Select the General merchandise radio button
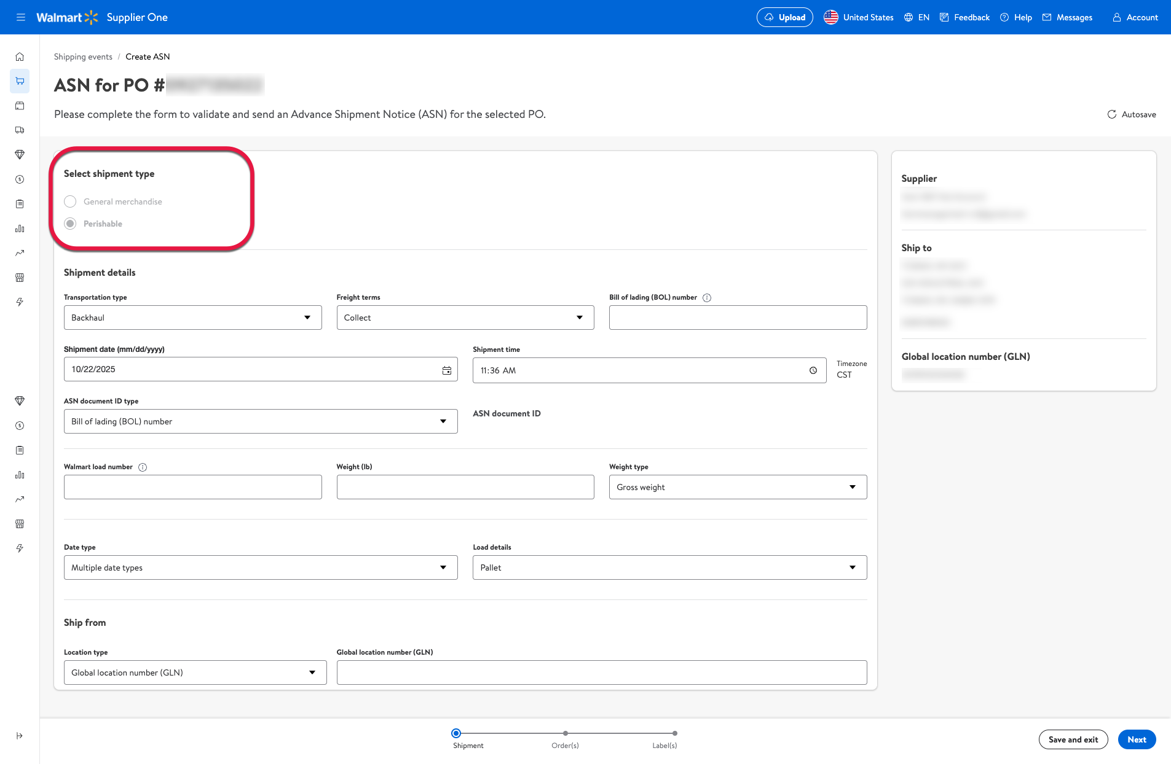This screenshot has height=764, width=1171. pos(70,201)
